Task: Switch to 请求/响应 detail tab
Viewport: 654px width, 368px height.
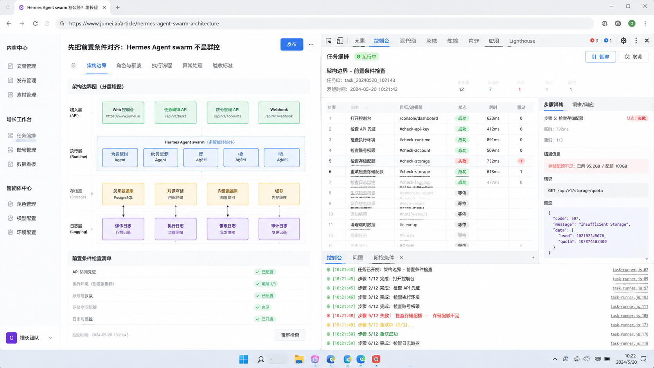Action: (583, 104)
